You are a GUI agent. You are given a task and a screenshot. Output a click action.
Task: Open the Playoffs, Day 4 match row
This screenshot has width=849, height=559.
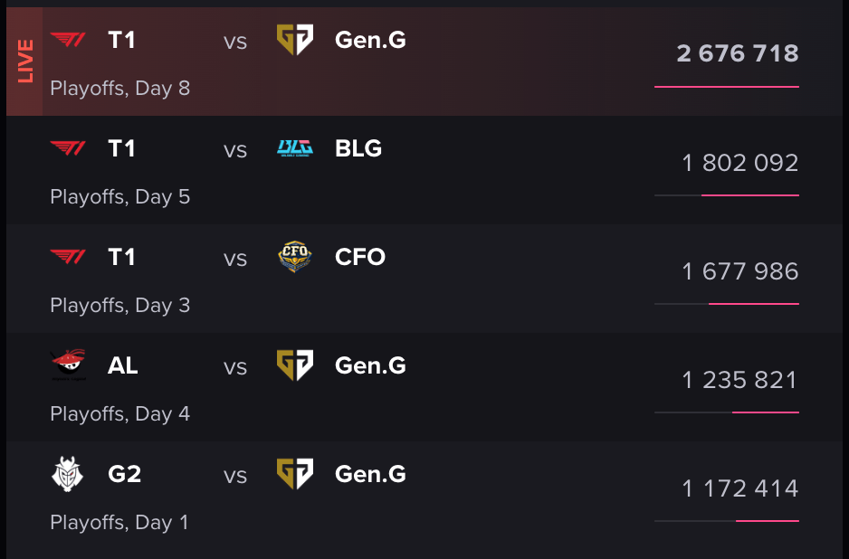point(424,387)
